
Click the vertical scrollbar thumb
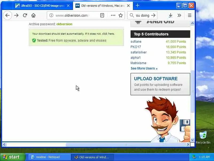(x=192, y=91)
